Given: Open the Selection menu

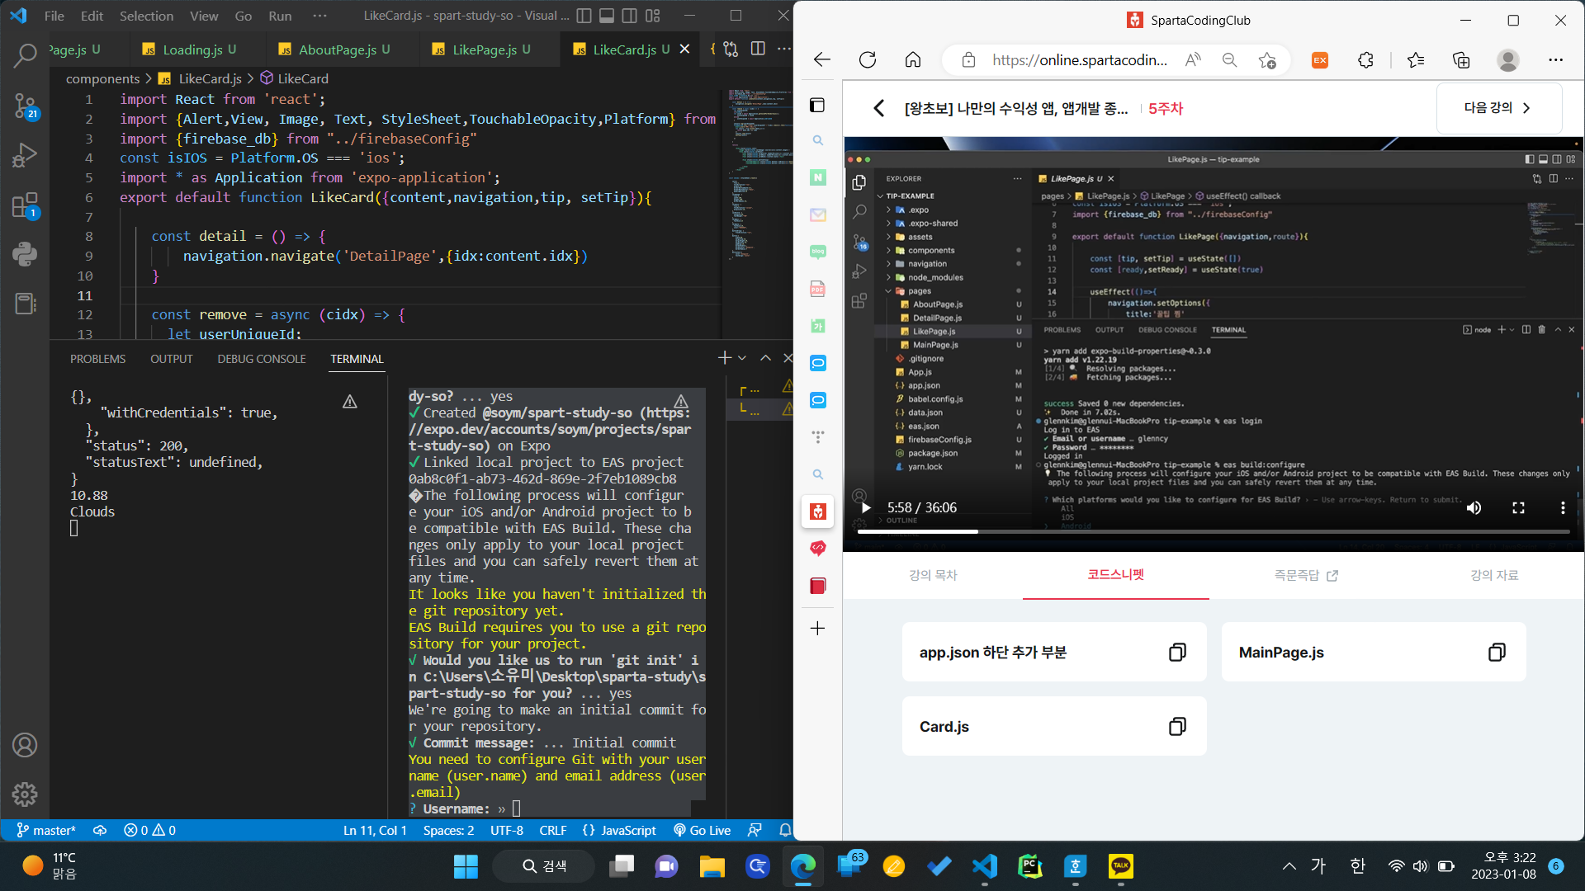Looking at the screenshot, I should coord(146,16).
